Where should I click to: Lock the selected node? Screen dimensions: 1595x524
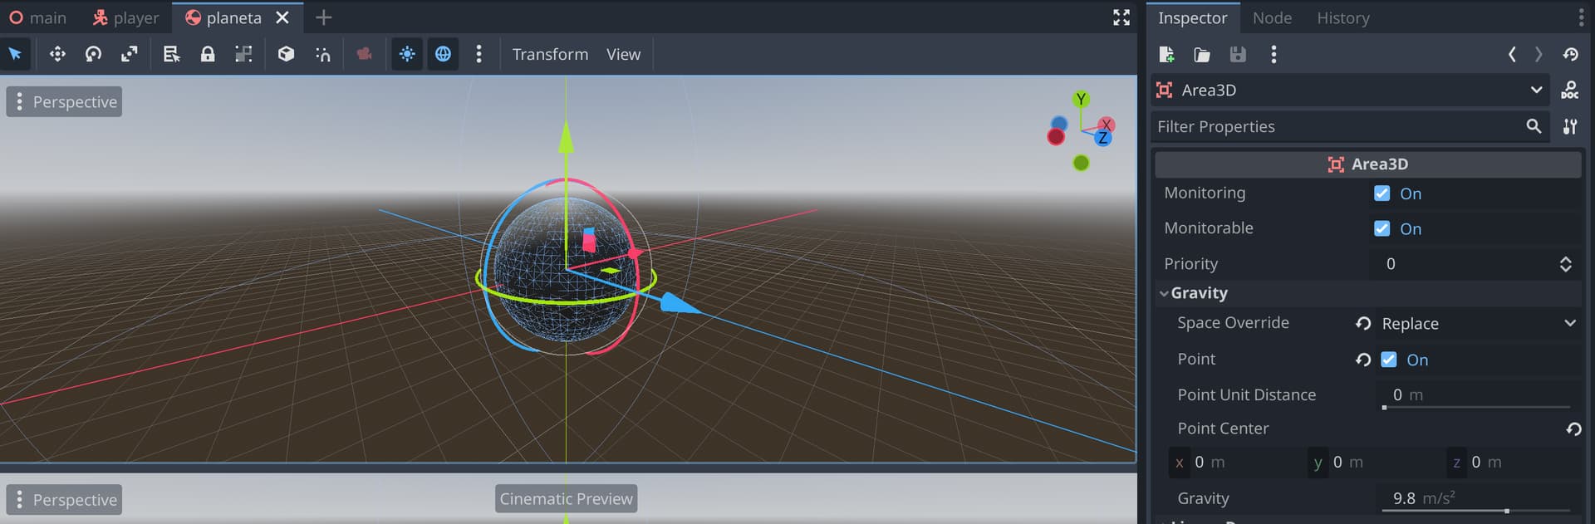pos(208,54)
